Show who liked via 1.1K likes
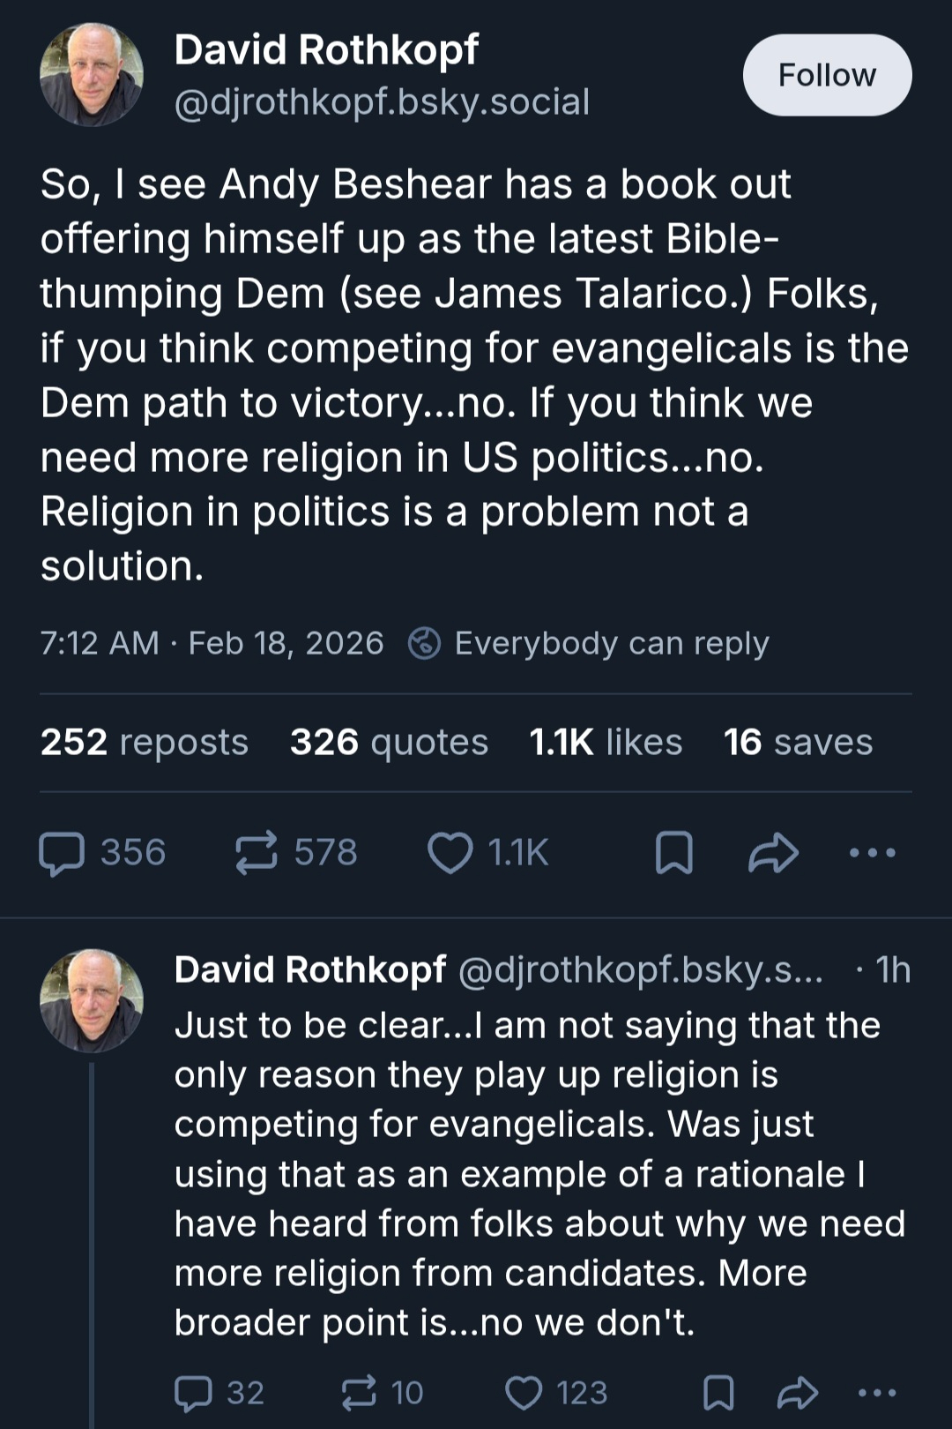Image resolution: width=952 pixels, height=1429 pixels. point(606,742)
